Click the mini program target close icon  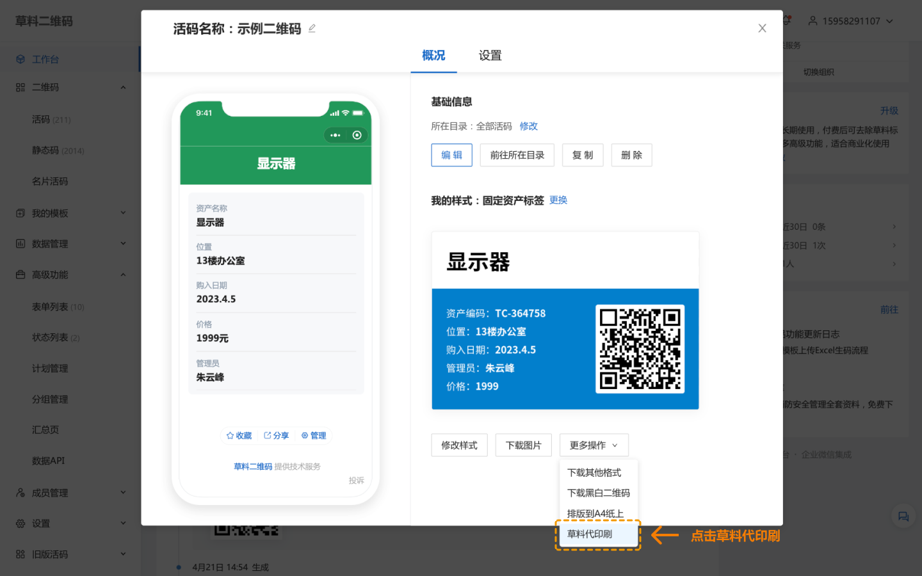(357, 135)
